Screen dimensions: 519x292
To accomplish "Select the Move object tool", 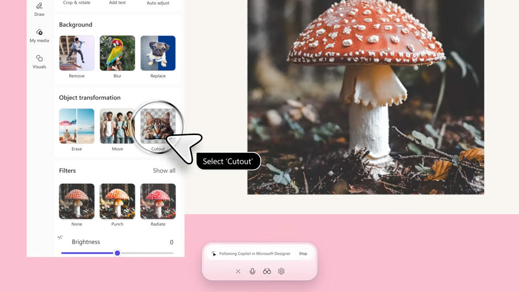I will point(117,126).
